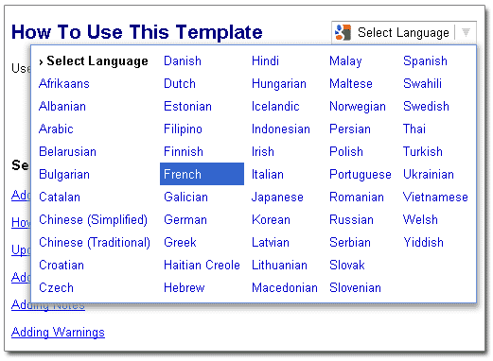Select Chinese (Traditional) option

click(95, 242)
